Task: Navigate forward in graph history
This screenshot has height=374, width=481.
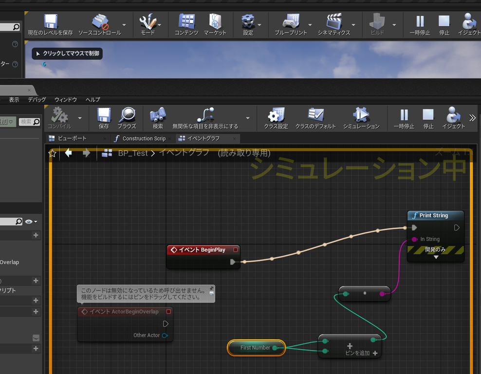Action: [87, 153]
